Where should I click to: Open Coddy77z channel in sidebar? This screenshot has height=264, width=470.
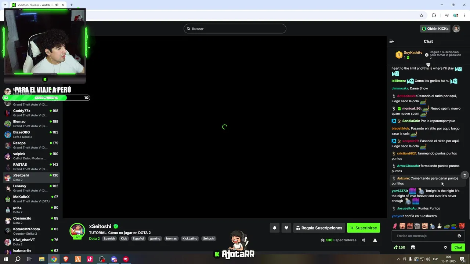pos(31,113)
